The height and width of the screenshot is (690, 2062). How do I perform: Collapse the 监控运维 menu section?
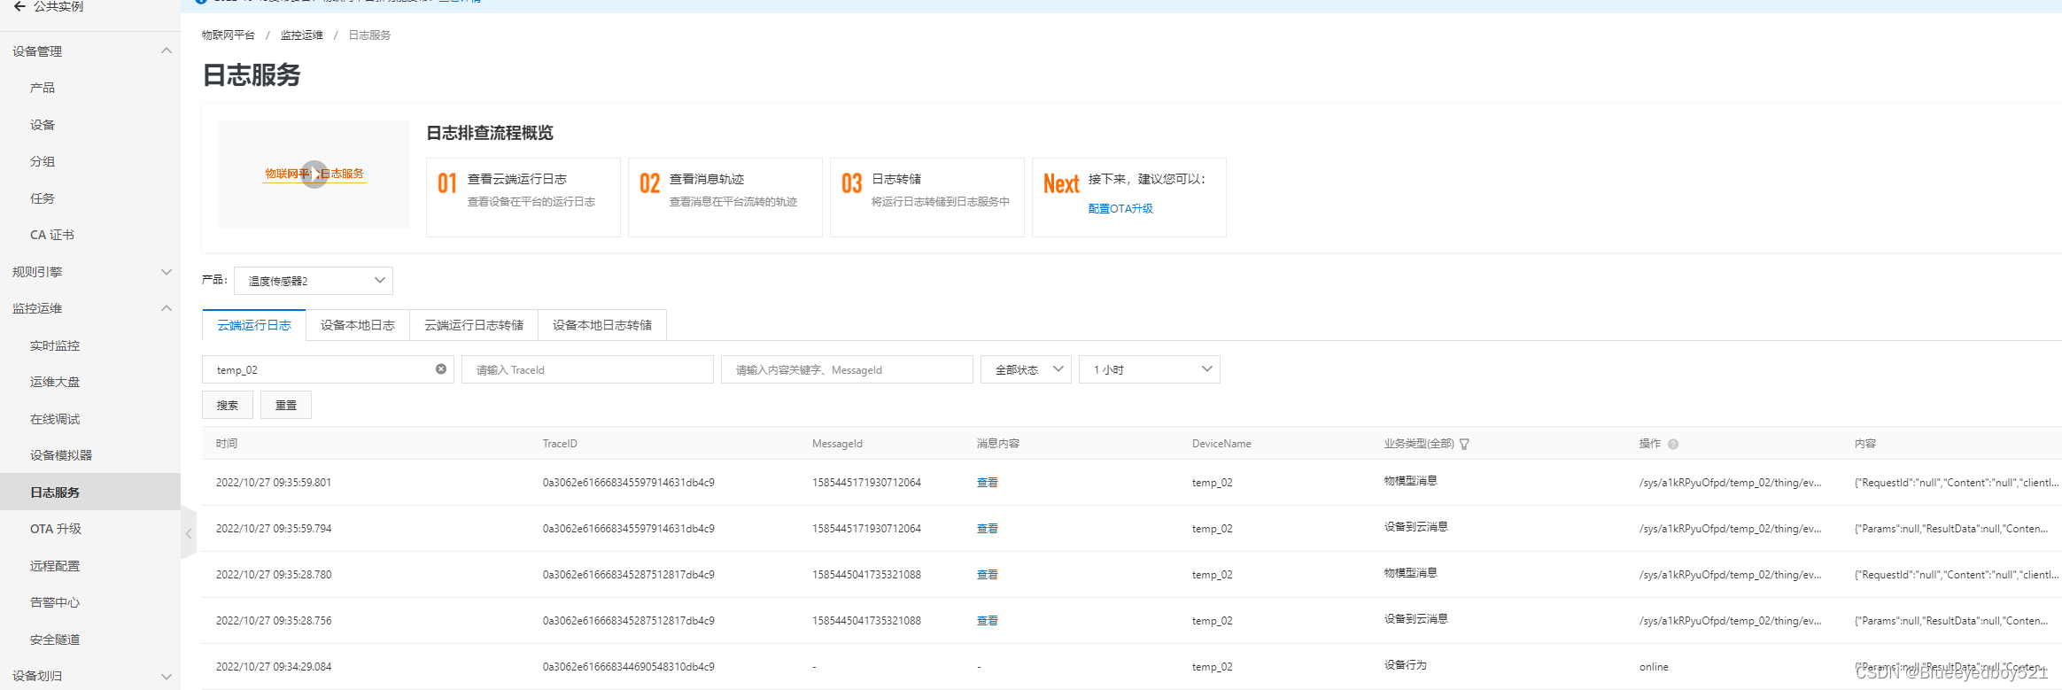pos(166,308)
